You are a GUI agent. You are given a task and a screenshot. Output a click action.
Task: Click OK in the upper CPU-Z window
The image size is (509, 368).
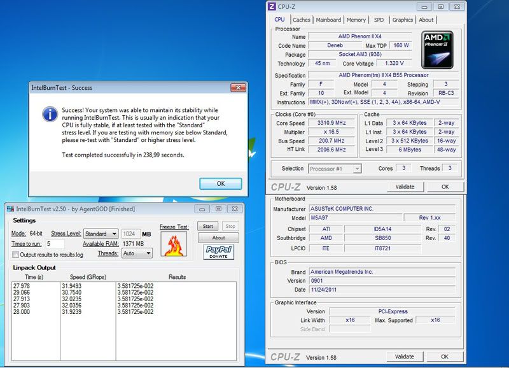(x=445, y=187)
